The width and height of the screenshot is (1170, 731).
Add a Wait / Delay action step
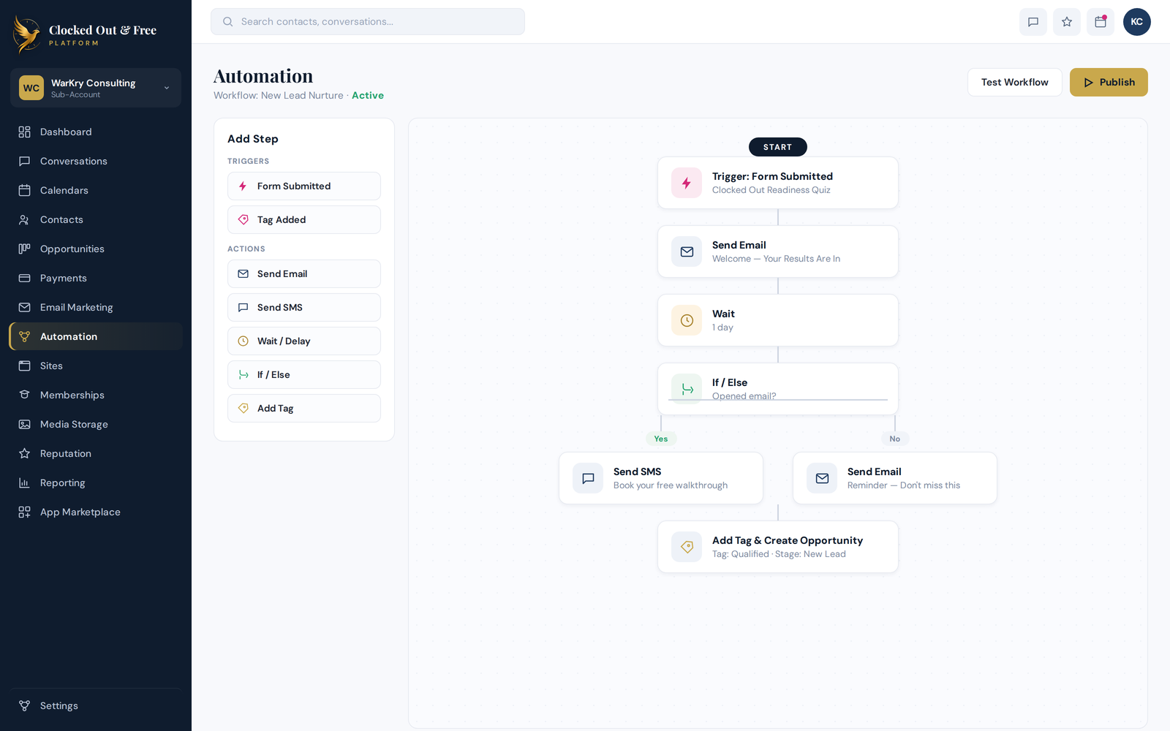point(304,341)
